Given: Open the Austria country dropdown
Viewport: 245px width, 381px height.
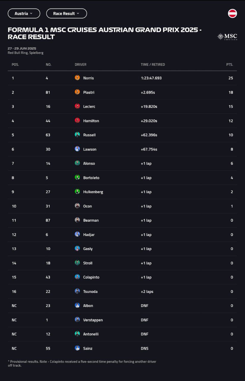Looking at the screenshot, I should click(24, 13).
